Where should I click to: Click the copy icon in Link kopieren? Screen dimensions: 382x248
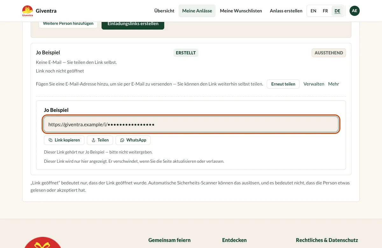[x=50, y=140]
